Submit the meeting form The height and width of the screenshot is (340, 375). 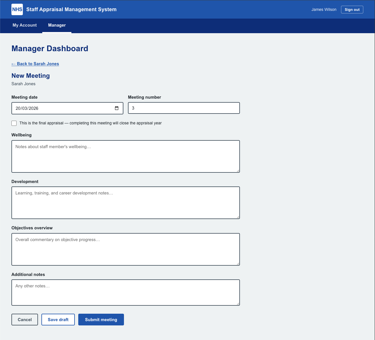click(x=101, y=319)
